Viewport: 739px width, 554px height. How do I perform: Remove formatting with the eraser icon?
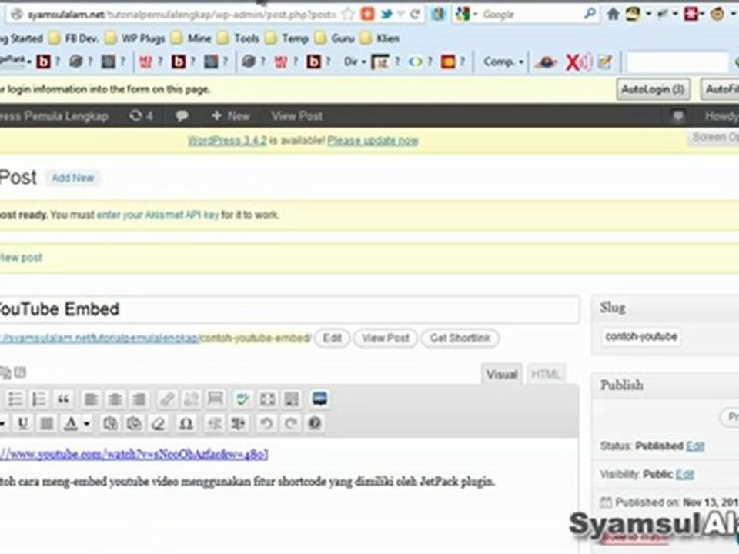click(159, 423)
